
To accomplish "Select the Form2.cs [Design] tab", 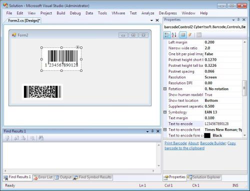I will pos(24,20).
